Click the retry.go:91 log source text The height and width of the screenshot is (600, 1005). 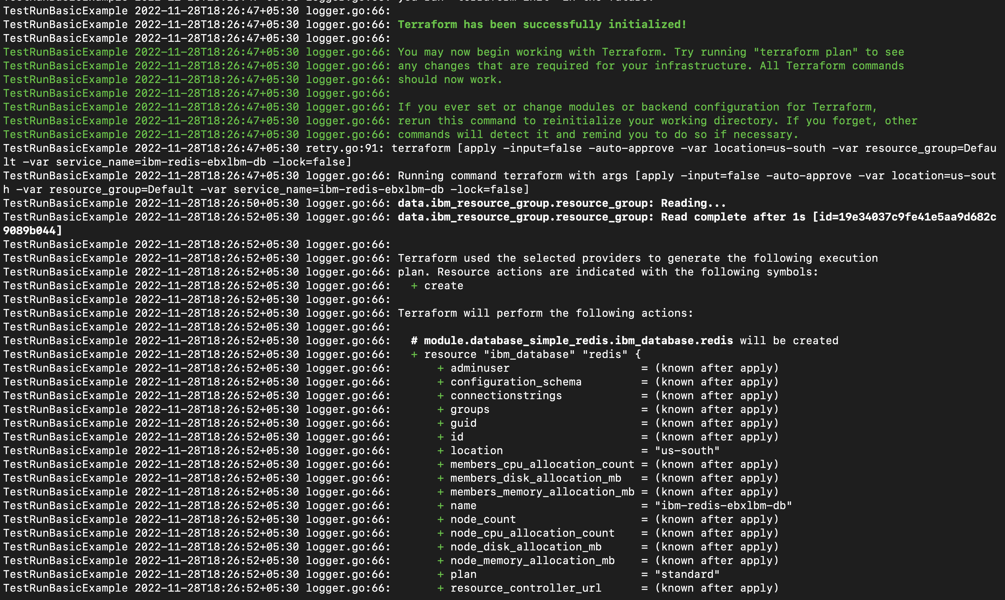tap(344, 149)
